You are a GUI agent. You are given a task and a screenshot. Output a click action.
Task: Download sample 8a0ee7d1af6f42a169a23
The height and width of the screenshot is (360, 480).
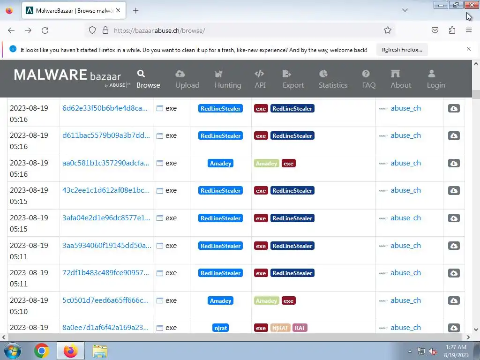pos(454,328)
